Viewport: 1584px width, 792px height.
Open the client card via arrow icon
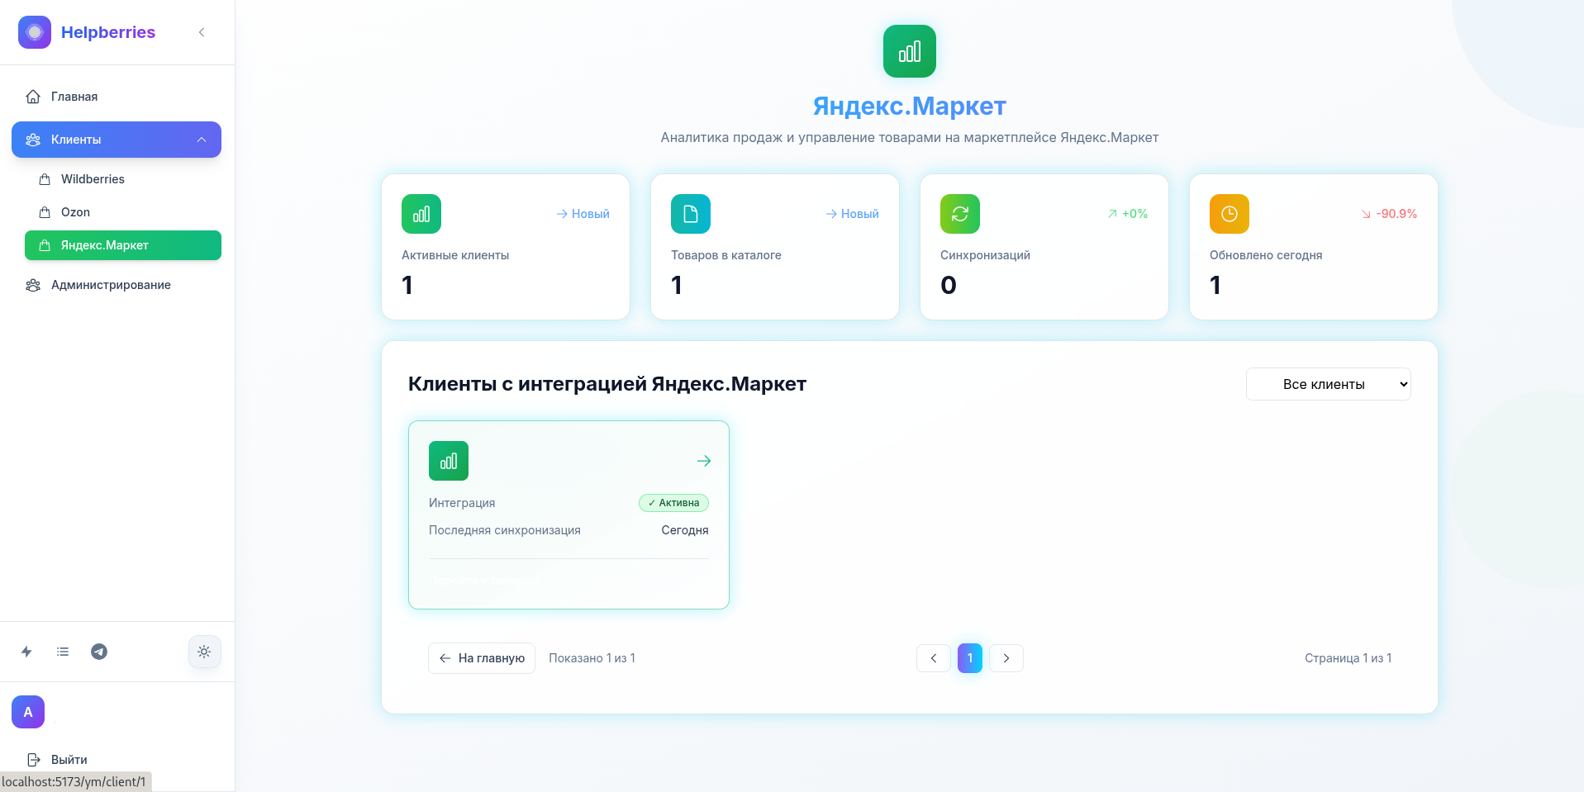tap(704, 461)
